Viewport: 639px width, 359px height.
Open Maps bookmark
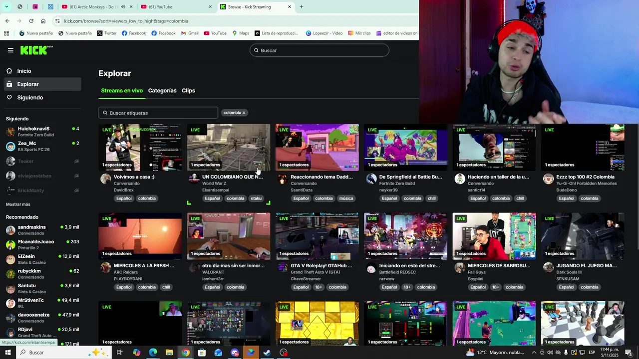coord(240,33)
